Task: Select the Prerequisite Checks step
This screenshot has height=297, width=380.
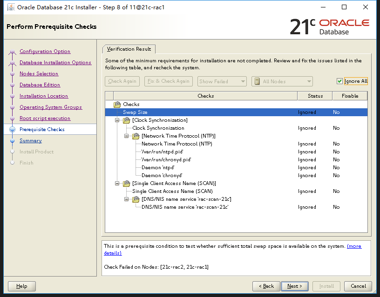Action: [42, 129]
